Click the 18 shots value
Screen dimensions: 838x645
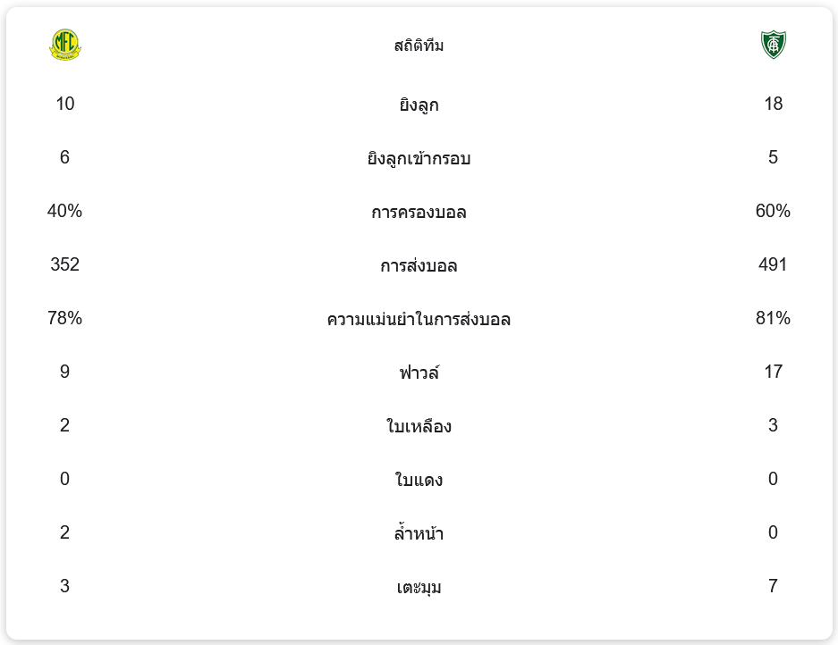[773, 105]
